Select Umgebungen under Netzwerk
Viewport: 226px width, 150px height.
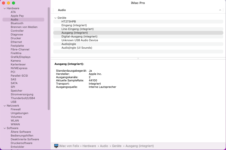coord(19,113)
